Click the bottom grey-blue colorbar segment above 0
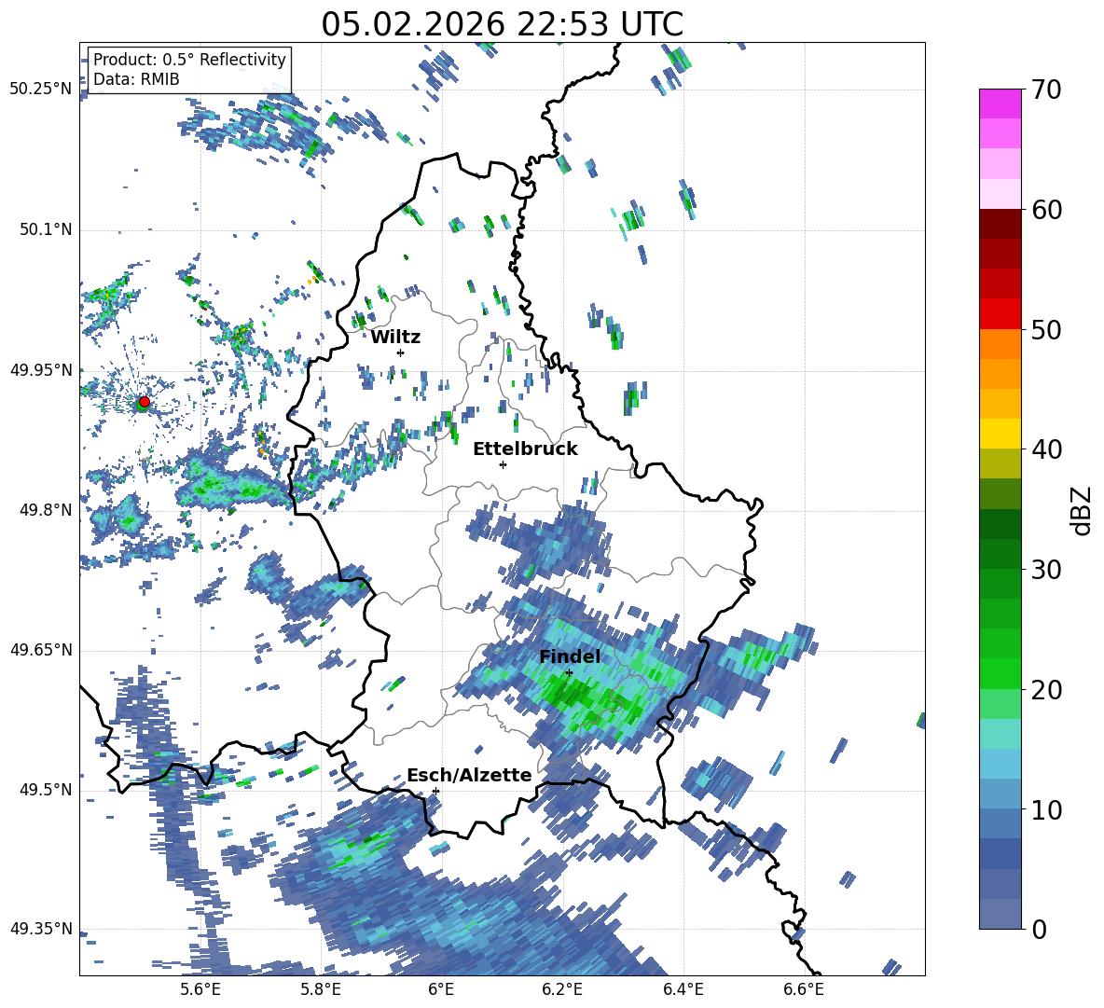The width and height of the screenshot is (1104, 1008). point(1000,915)
